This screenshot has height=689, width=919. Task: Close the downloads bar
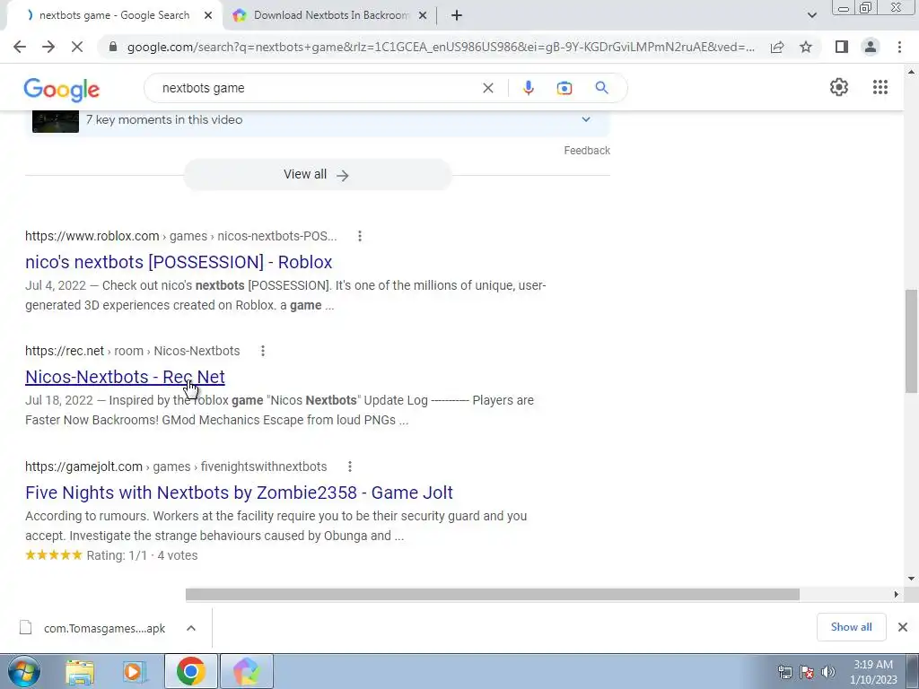[903, 627]
